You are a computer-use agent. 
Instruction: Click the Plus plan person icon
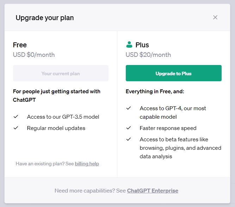click(x=129, y=45)
